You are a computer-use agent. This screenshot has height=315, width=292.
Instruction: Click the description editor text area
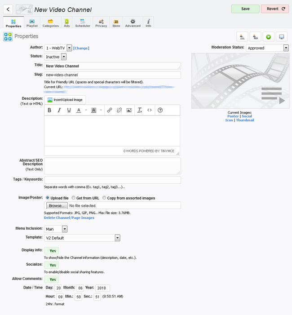(112, 131)
